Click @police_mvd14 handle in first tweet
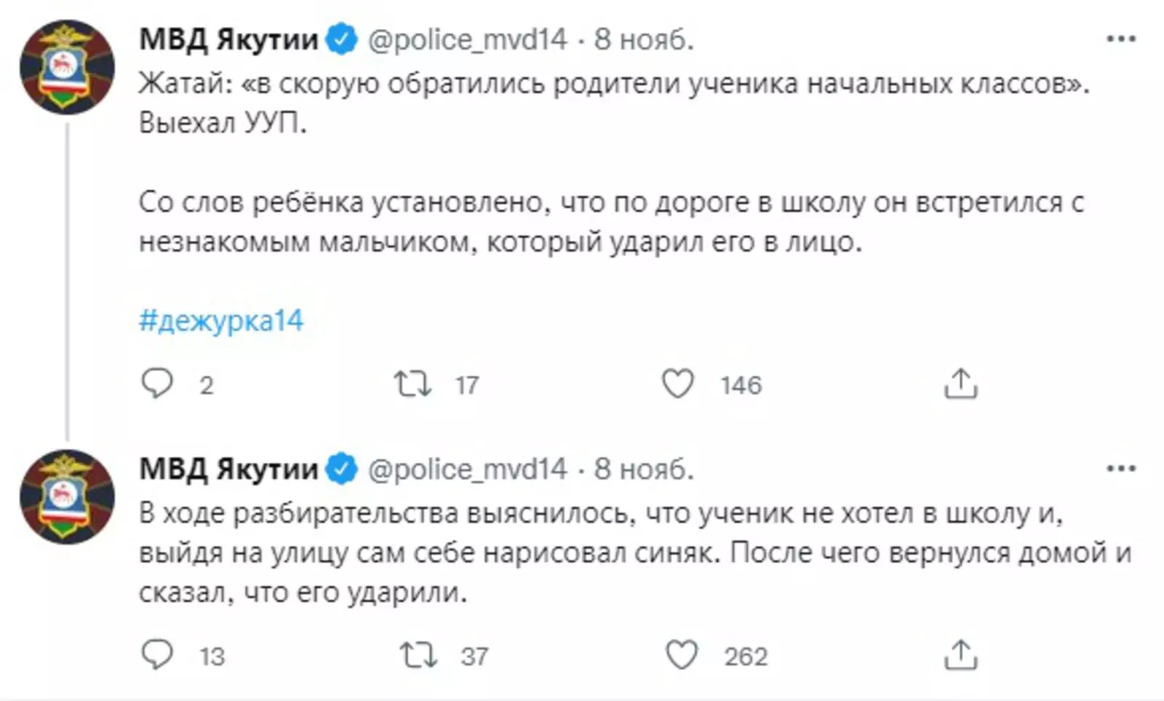 pos(467,39)
